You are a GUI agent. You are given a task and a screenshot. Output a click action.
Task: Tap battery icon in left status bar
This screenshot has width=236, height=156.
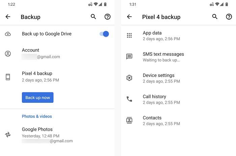click(105, 4)
